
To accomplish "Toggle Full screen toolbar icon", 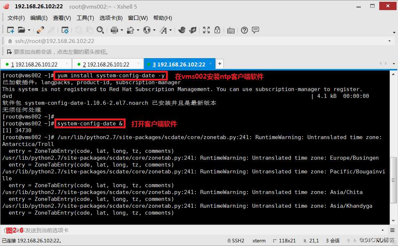I will point(206,30).
